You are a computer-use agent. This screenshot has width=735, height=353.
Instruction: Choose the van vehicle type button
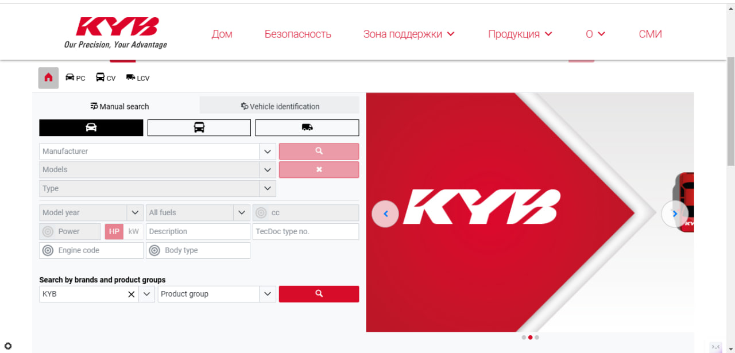click(x=307, y=127)
